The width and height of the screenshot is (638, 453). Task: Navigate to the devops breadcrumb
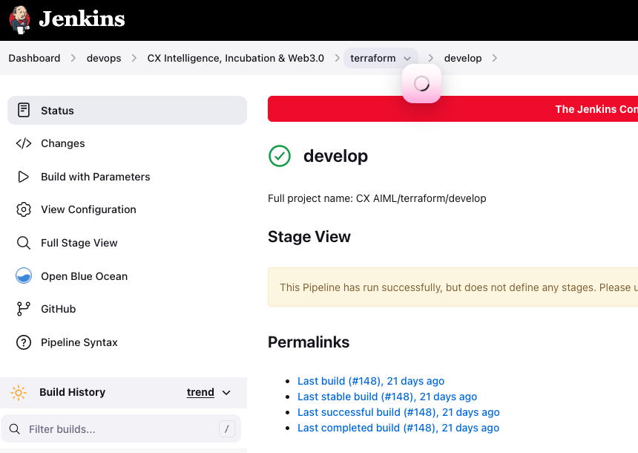(x=104, y=58)
